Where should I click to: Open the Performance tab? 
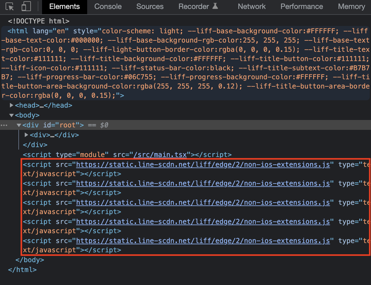[301, 6]
